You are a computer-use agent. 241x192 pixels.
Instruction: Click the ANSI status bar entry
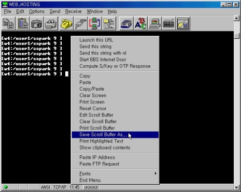[x=46, y=187]
